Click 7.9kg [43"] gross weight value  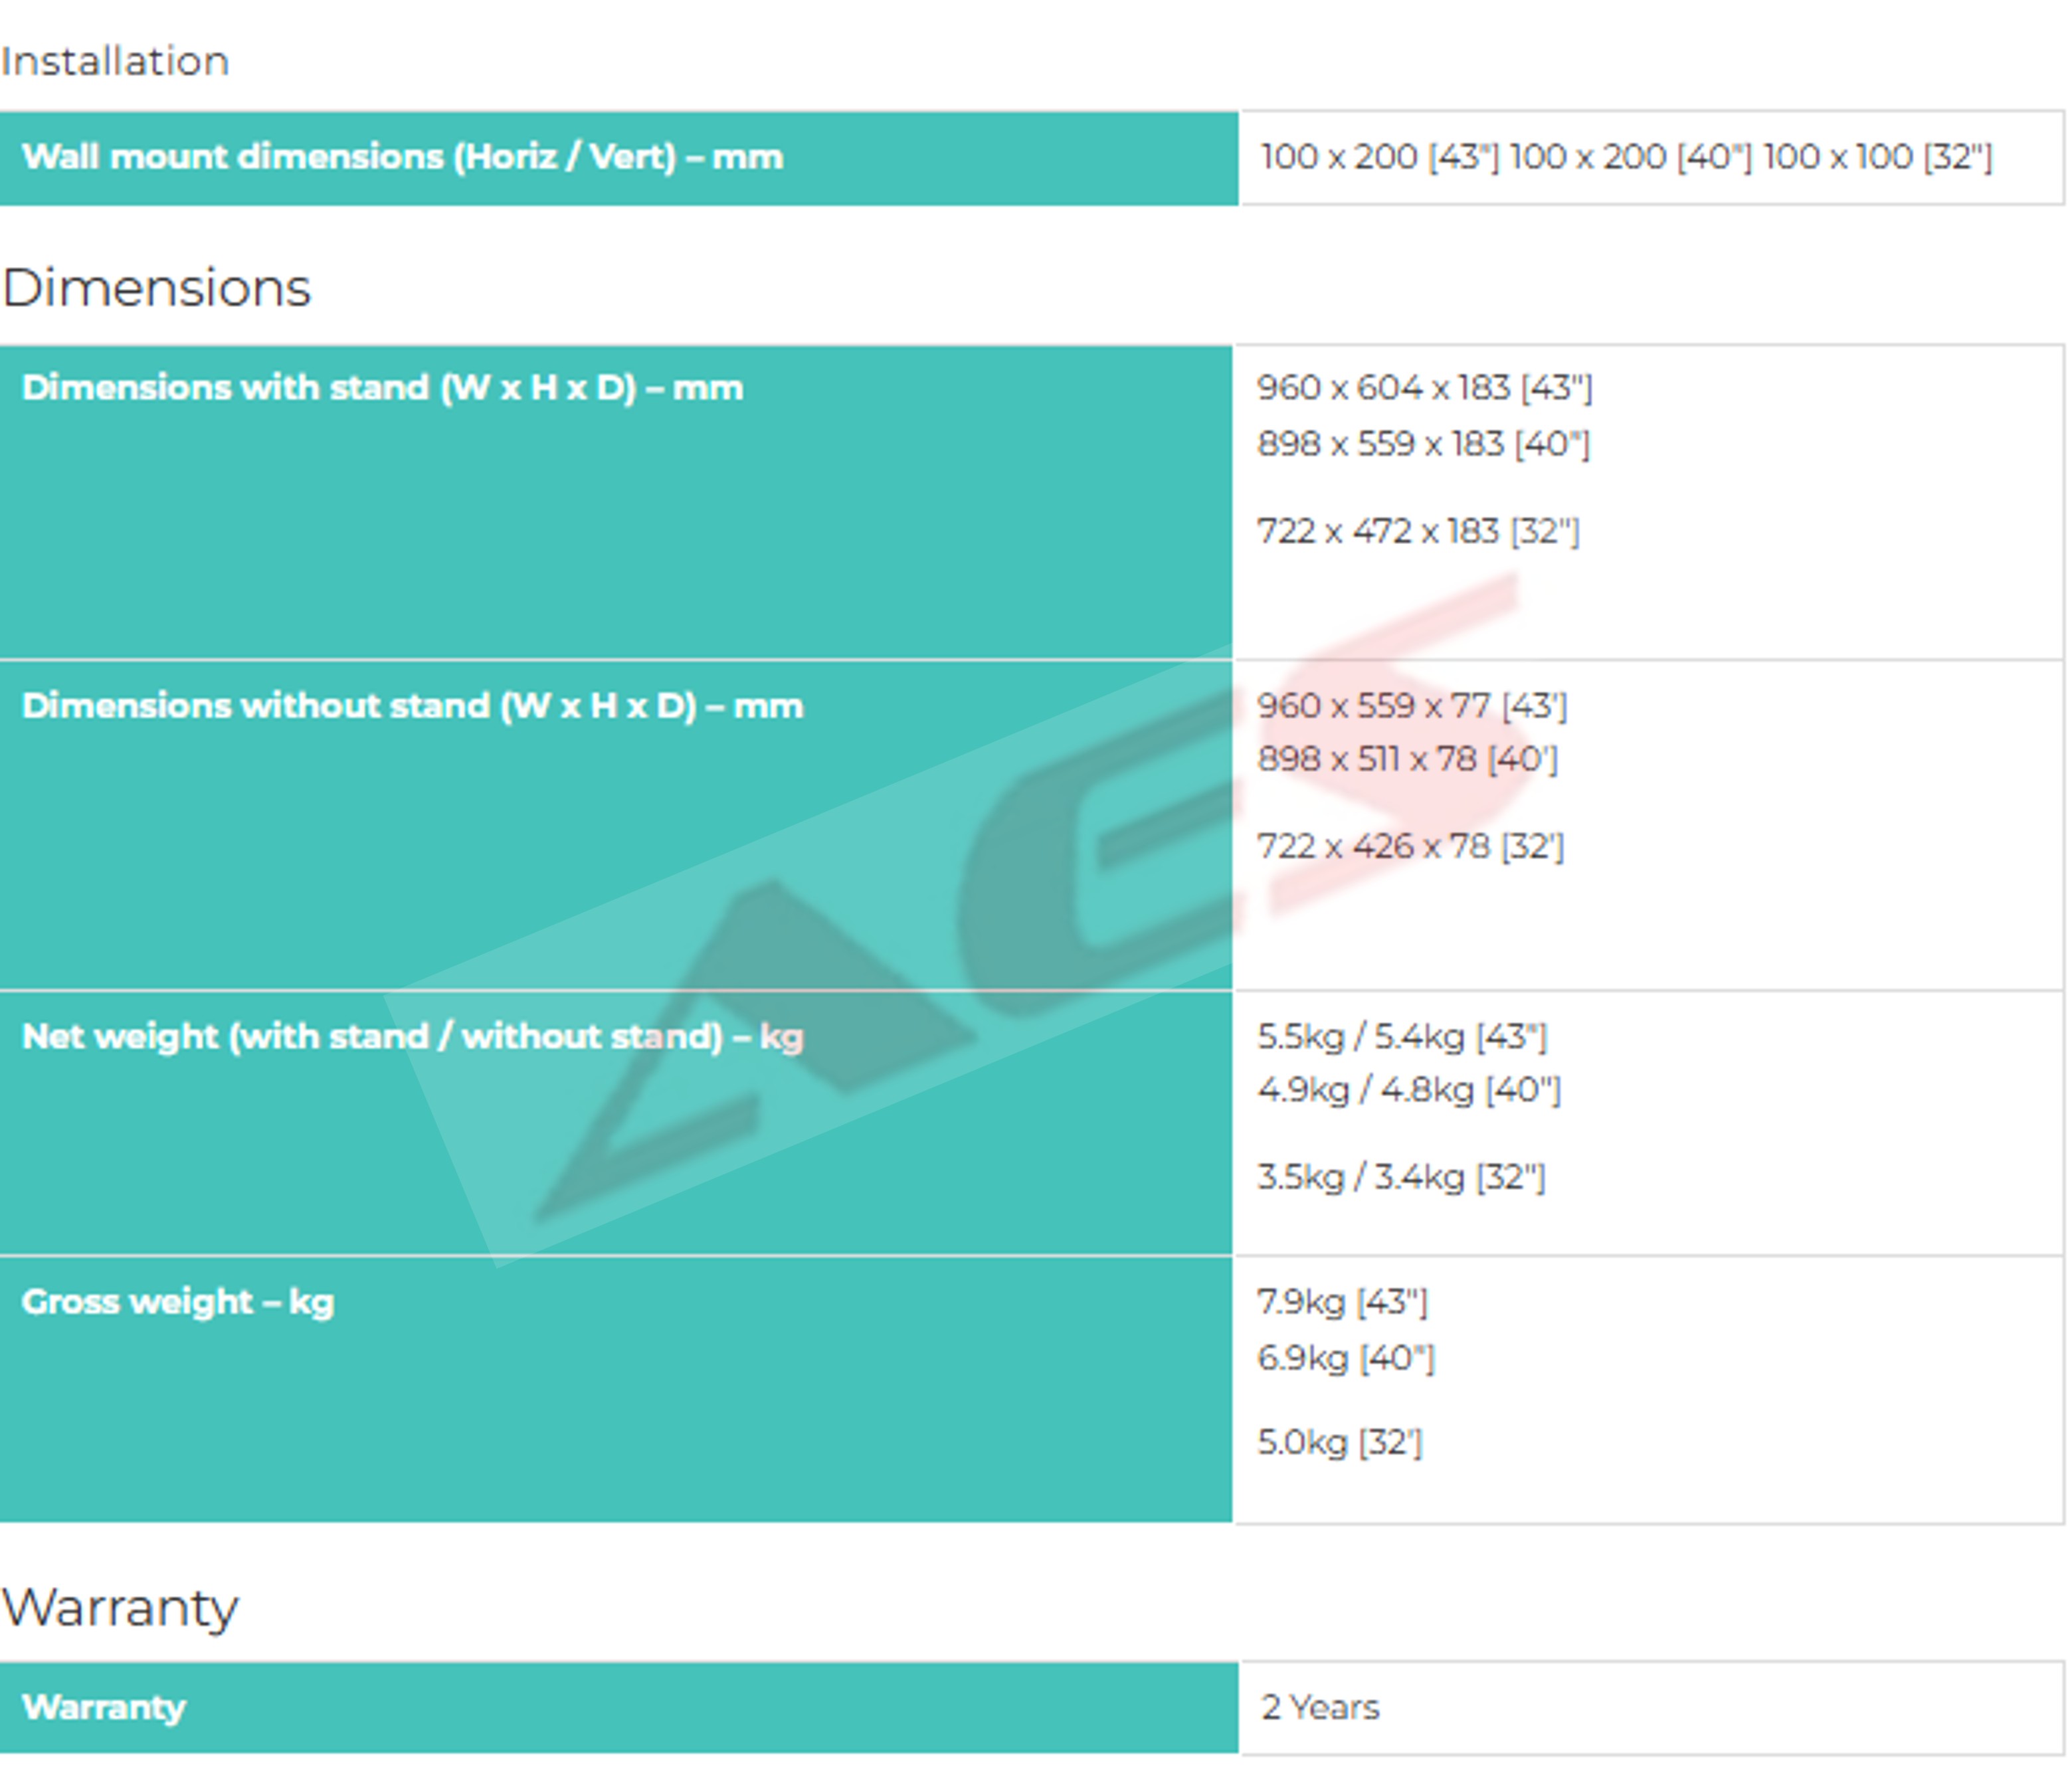tap(1341, 1302)
